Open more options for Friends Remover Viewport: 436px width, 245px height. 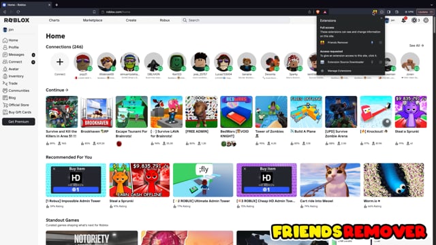tap(380, 42)
